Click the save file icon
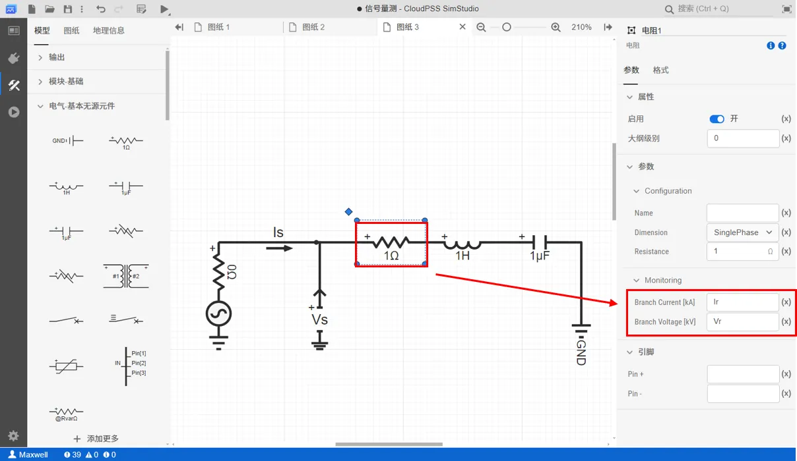 (67, 9)
